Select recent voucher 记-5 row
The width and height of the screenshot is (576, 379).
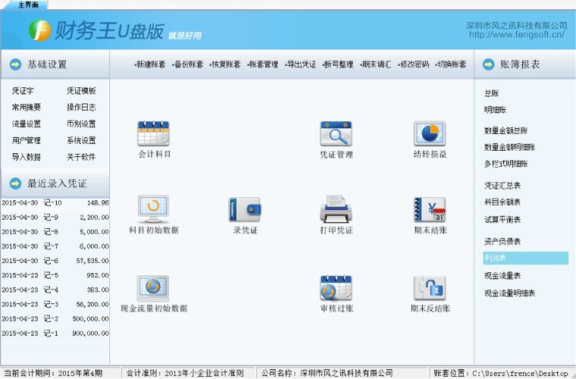(55, 275)
